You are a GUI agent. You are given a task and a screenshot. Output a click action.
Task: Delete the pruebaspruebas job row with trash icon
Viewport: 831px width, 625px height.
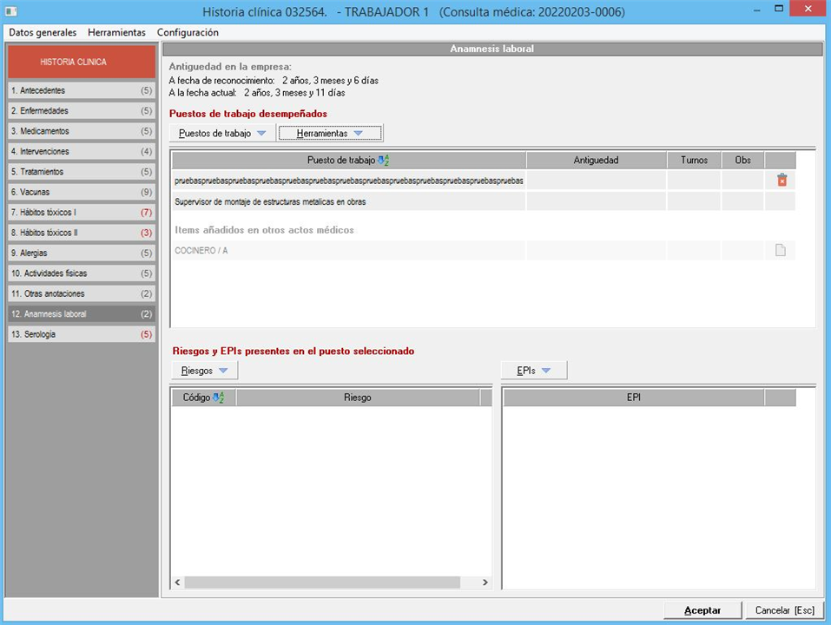pyautogui.click(x=782, y=180)
